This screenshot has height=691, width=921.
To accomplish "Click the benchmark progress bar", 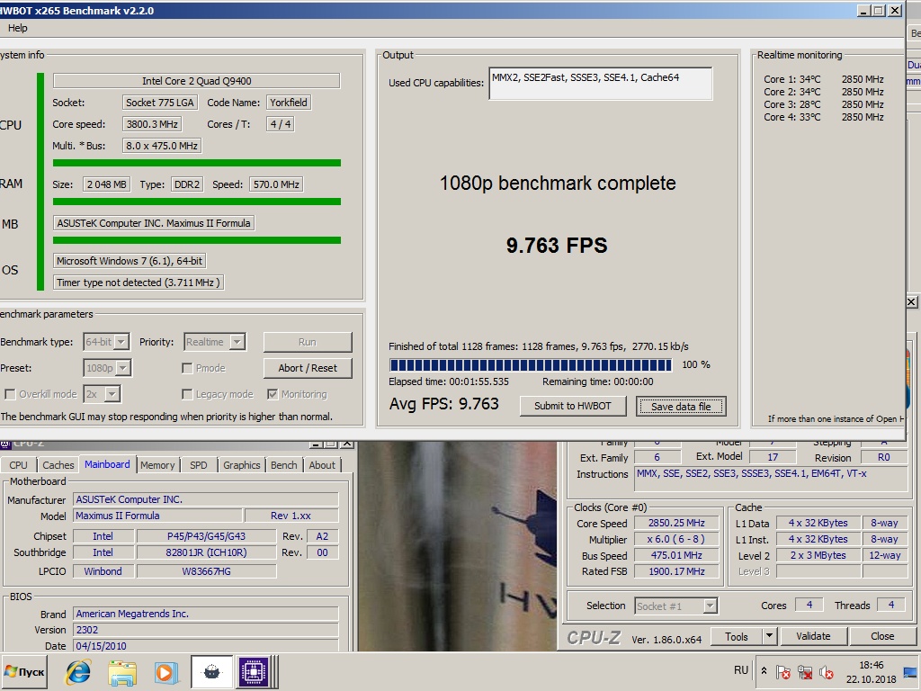I will pos(531,365).
